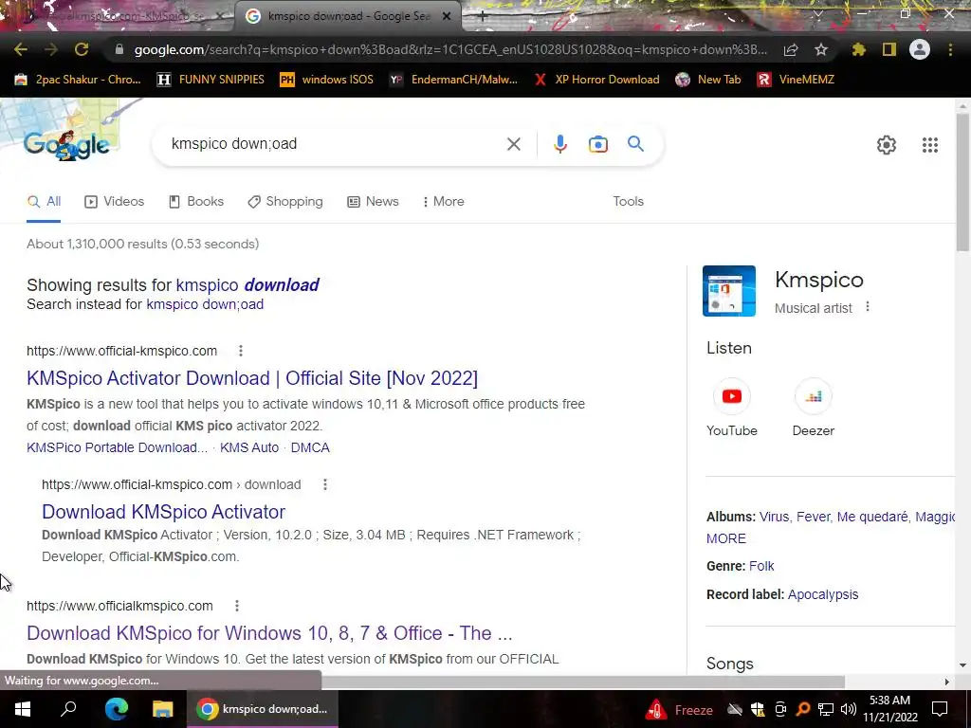Viewport: 971px width, 728px height.
Task: Open options for official-kmspico.com result
Action: [x=241, y=351]
